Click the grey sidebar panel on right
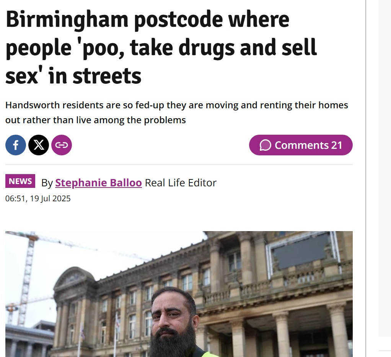 coord(385,168)
